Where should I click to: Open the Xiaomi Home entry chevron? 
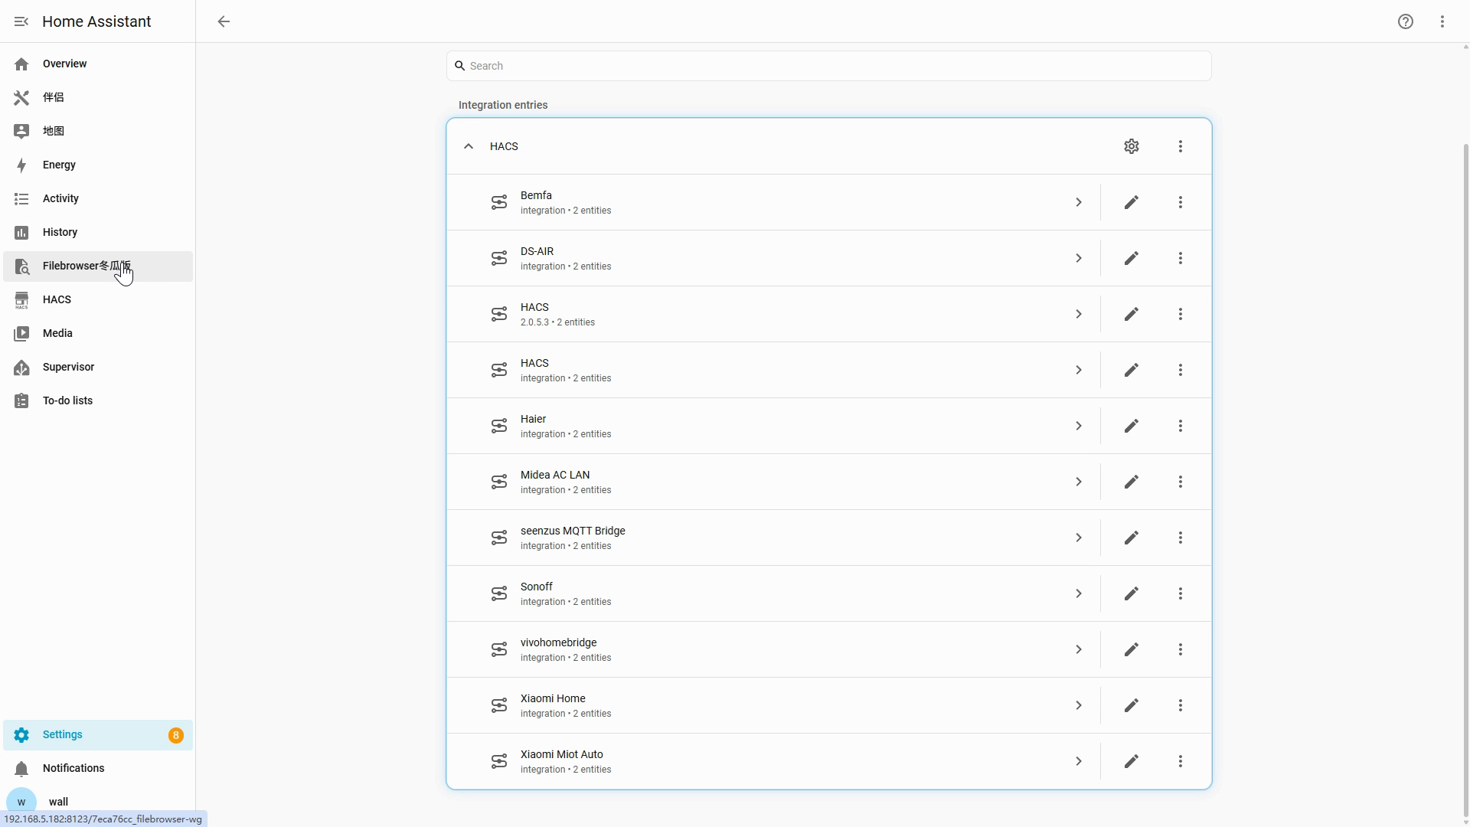1079,705
